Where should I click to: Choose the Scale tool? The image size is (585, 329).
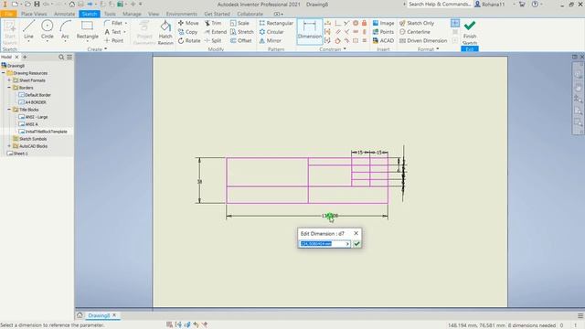(239, 23)
